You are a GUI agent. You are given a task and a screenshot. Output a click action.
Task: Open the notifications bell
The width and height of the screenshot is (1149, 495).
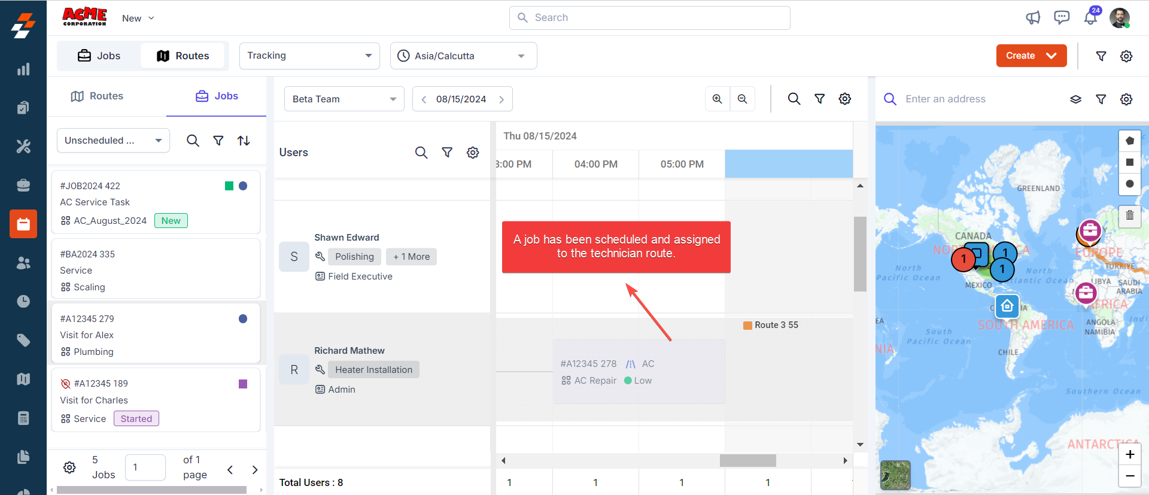[1090, 18]
